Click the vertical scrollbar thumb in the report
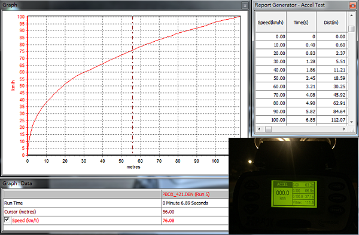The width and height of the screenshot is (359, 235). 351,29
